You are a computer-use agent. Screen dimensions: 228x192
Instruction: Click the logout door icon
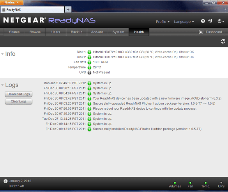pyautogui.click(x=210, y=21)
